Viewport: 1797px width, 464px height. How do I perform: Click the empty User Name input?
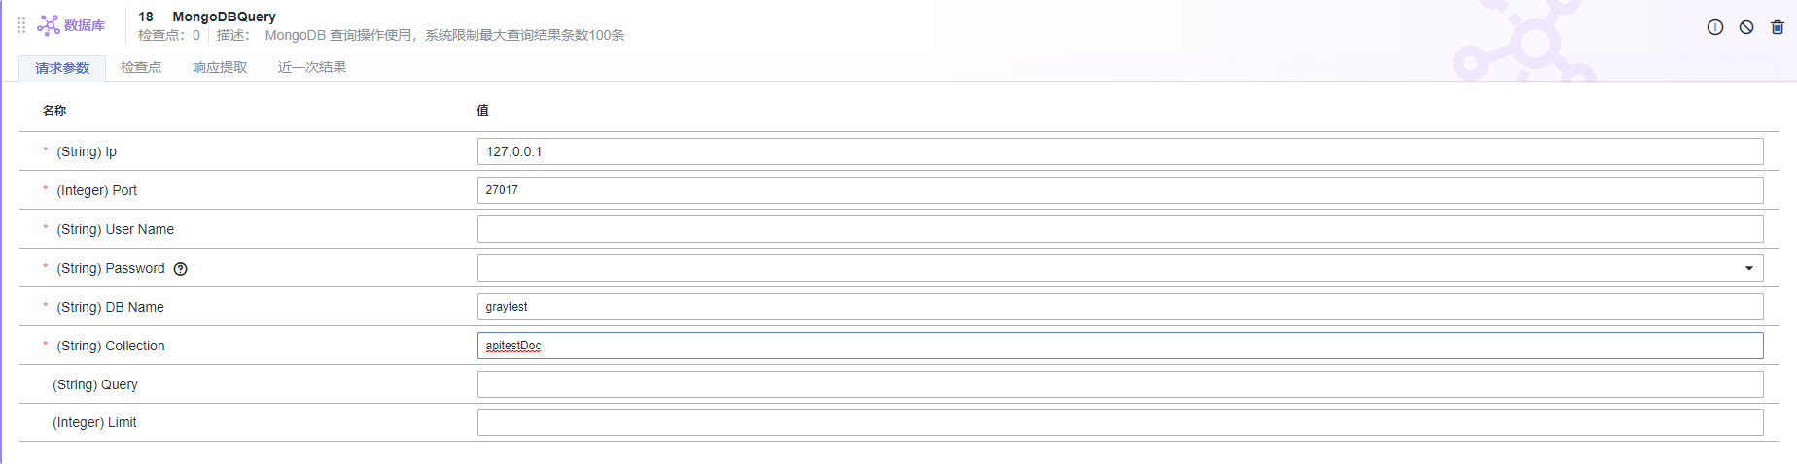[1119, 229]
